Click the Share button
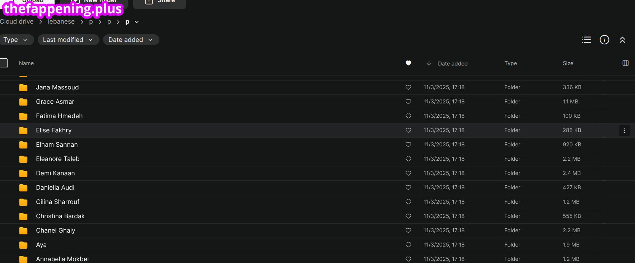This screenshot has width=635, height=263. (159, 2)
